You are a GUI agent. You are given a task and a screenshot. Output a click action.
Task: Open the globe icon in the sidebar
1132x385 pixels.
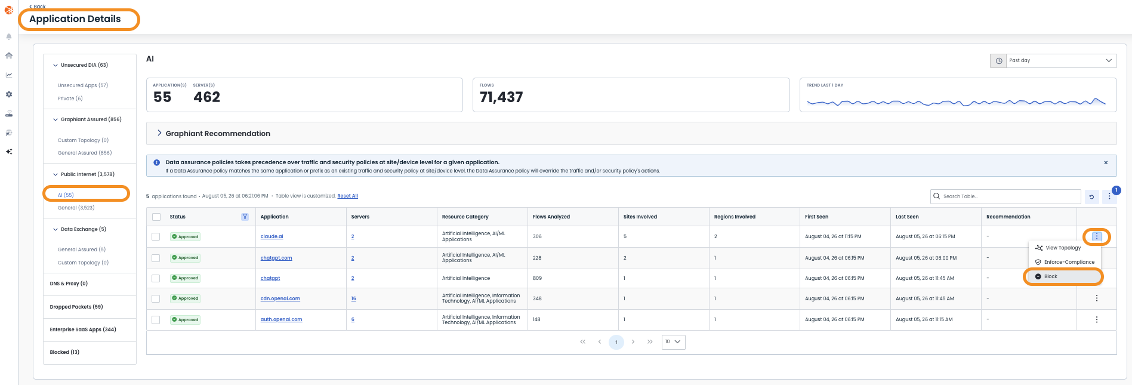pos(9,133)
